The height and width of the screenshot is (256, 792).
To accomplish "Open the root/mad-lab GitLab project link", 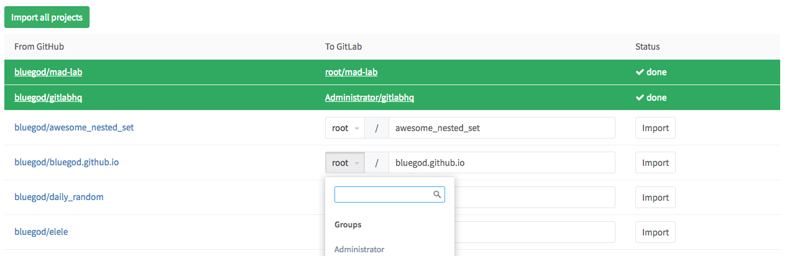I will (351, 72).
